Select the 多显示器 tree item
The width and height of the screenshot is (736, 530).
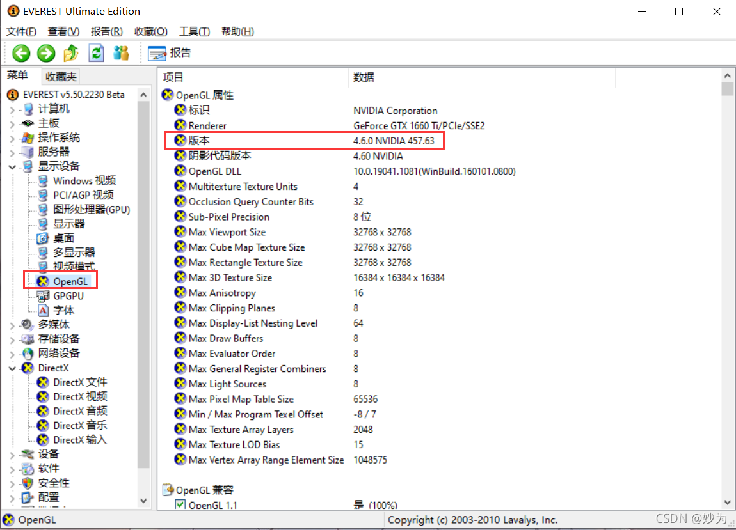tap(74, 253)
